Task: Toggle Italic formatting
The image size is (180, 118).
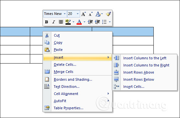Action: point(54,22)
